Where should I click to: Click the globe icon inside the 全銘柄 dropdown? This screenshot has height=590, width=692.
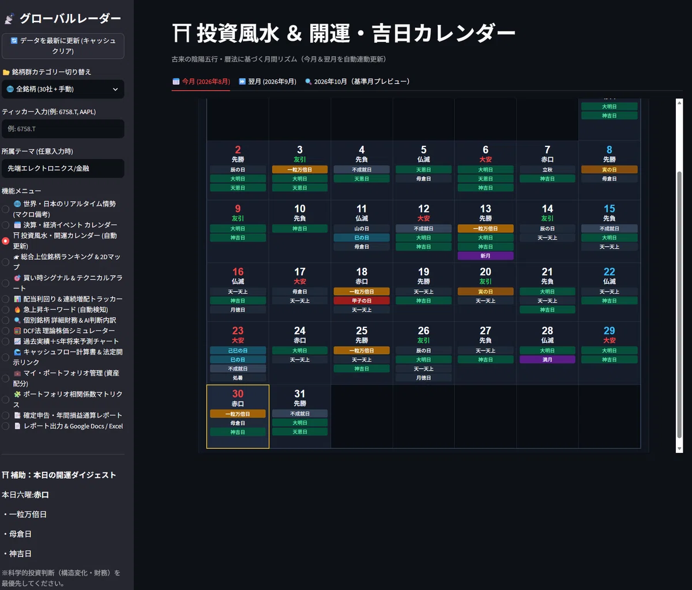[x=10, y=89]
